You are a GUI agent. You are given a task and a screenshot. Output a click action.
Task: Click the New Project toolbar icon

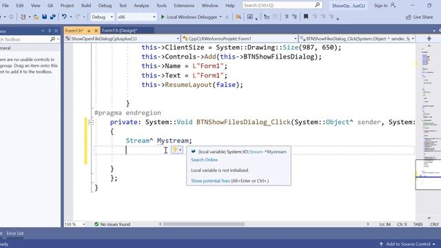[23, 17]
